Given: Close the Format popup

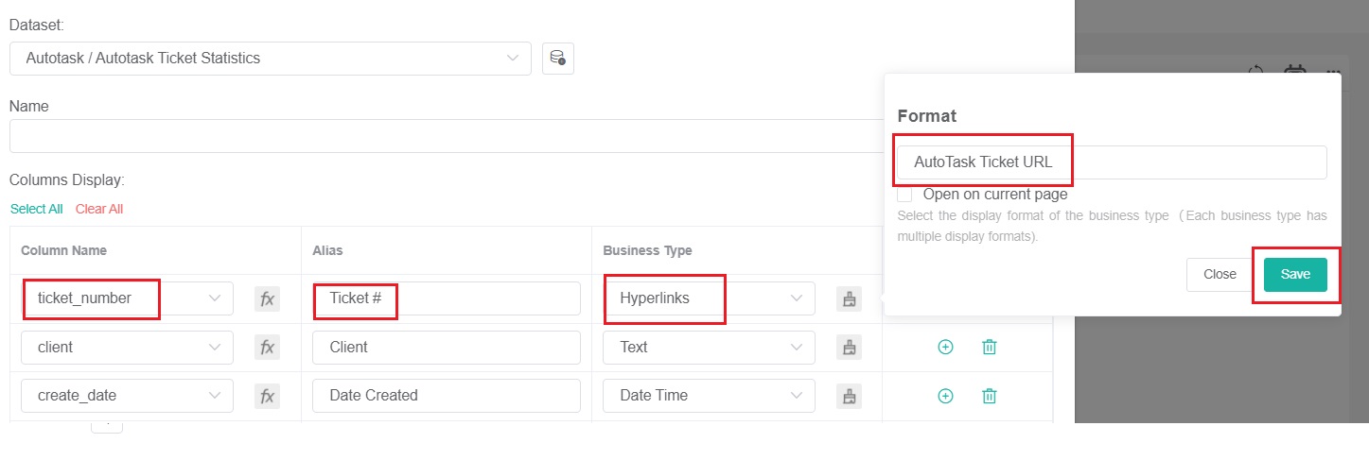Looking at the screenshot, I should coord(1220,274).
